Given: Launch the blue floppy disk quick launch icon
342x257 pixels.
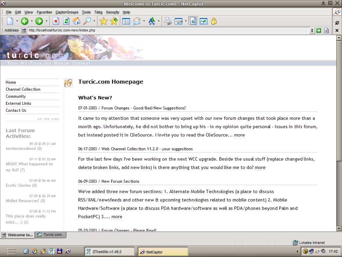Looking at the screenshot, I should [x=59, y=251].
